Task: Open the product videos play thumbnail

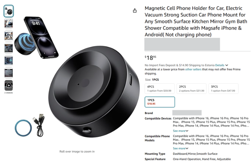Action: point(8,85)
